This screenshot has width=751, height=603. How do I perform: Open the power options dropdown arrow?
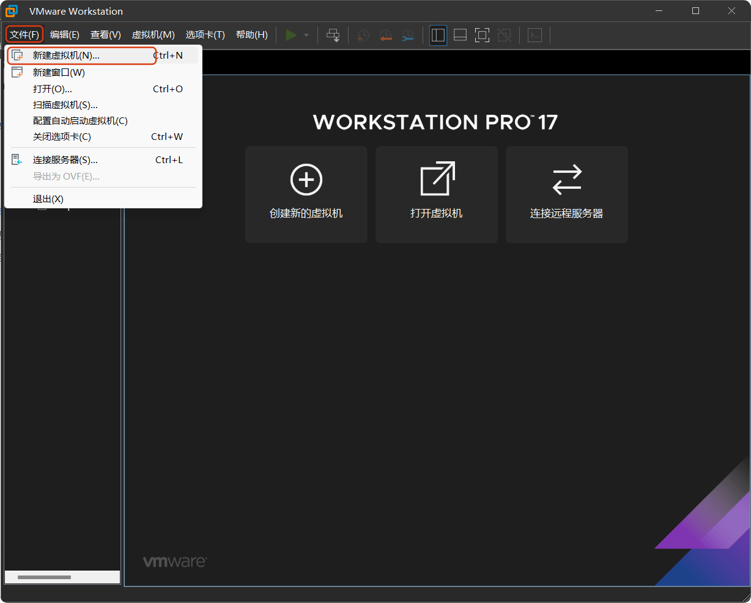point(306,35)
